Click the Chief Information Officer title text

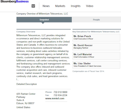84,57
